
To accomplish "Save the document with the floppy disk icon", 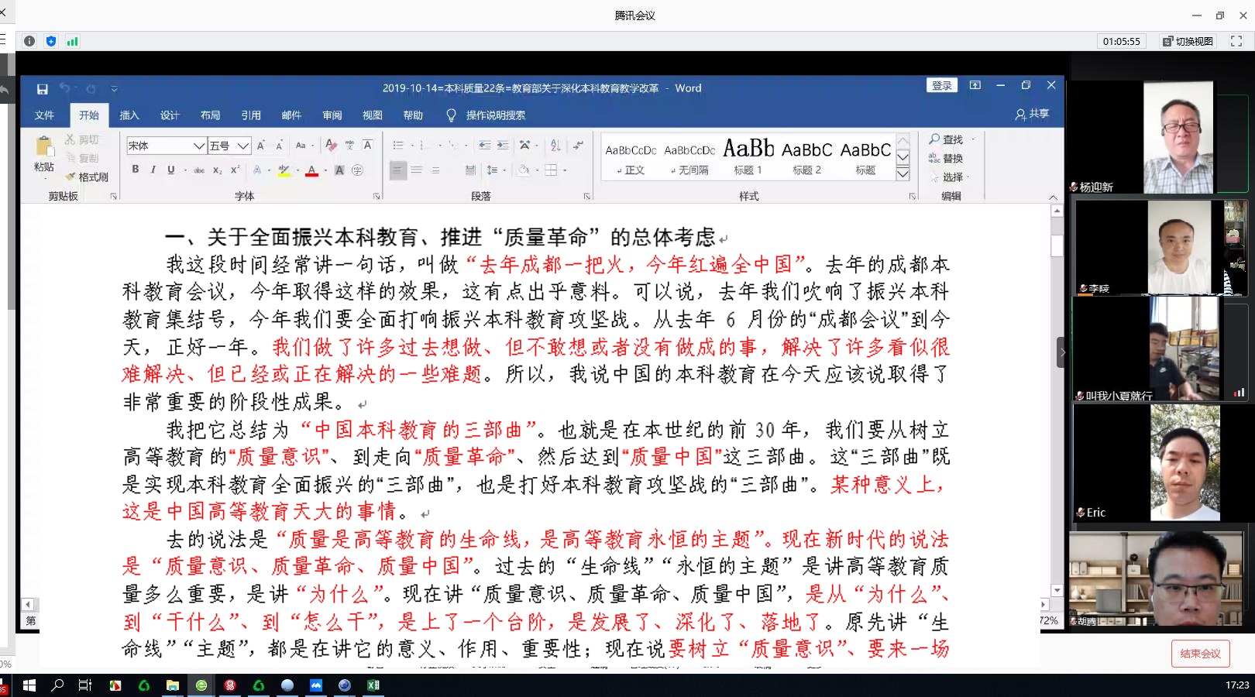I will (x=43, y=89).
